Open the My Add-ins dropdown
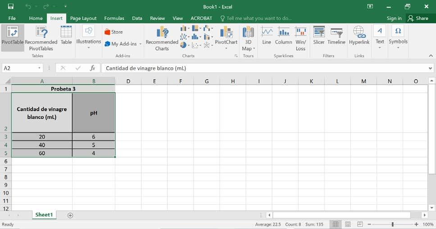The image size is (436, 229). coord(141,44)
